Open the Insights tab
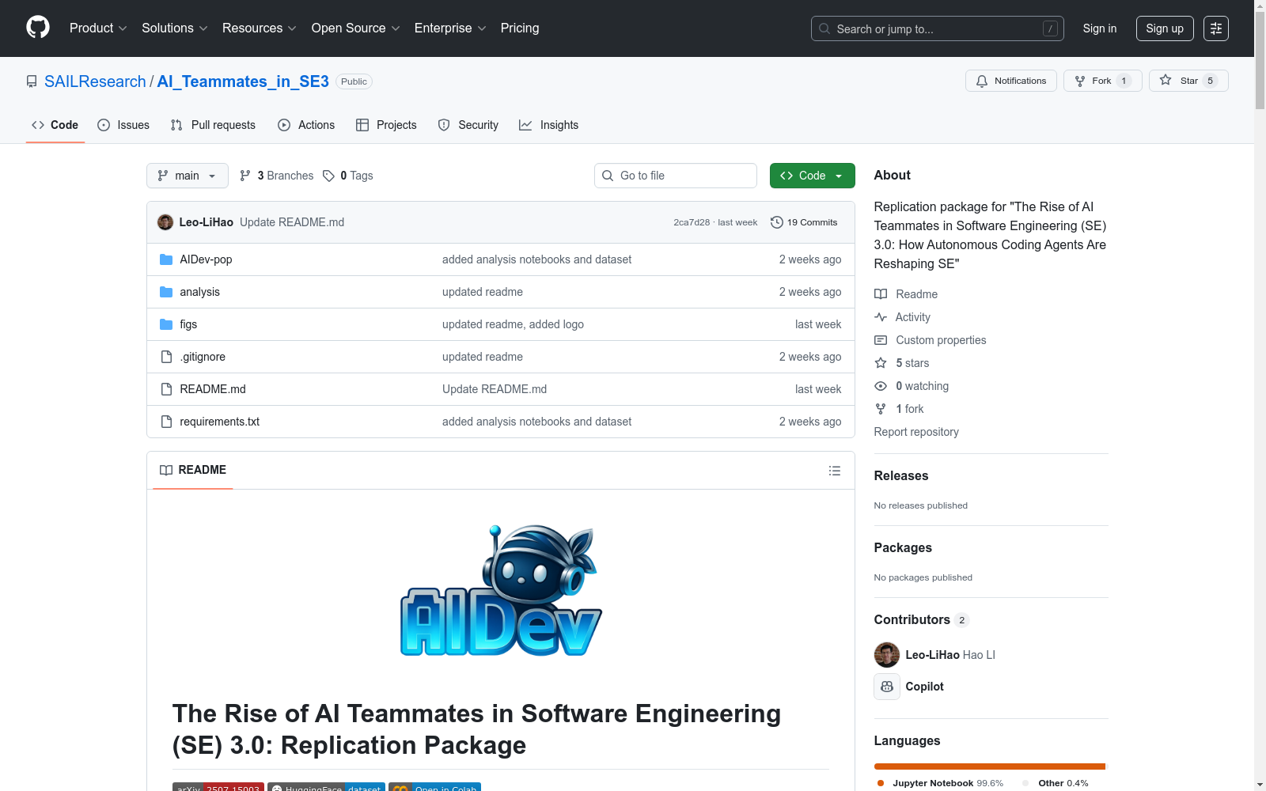 click(548, 125)
